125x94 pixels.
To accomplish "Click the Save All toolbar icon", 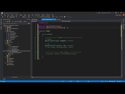I will coord(14,17).
